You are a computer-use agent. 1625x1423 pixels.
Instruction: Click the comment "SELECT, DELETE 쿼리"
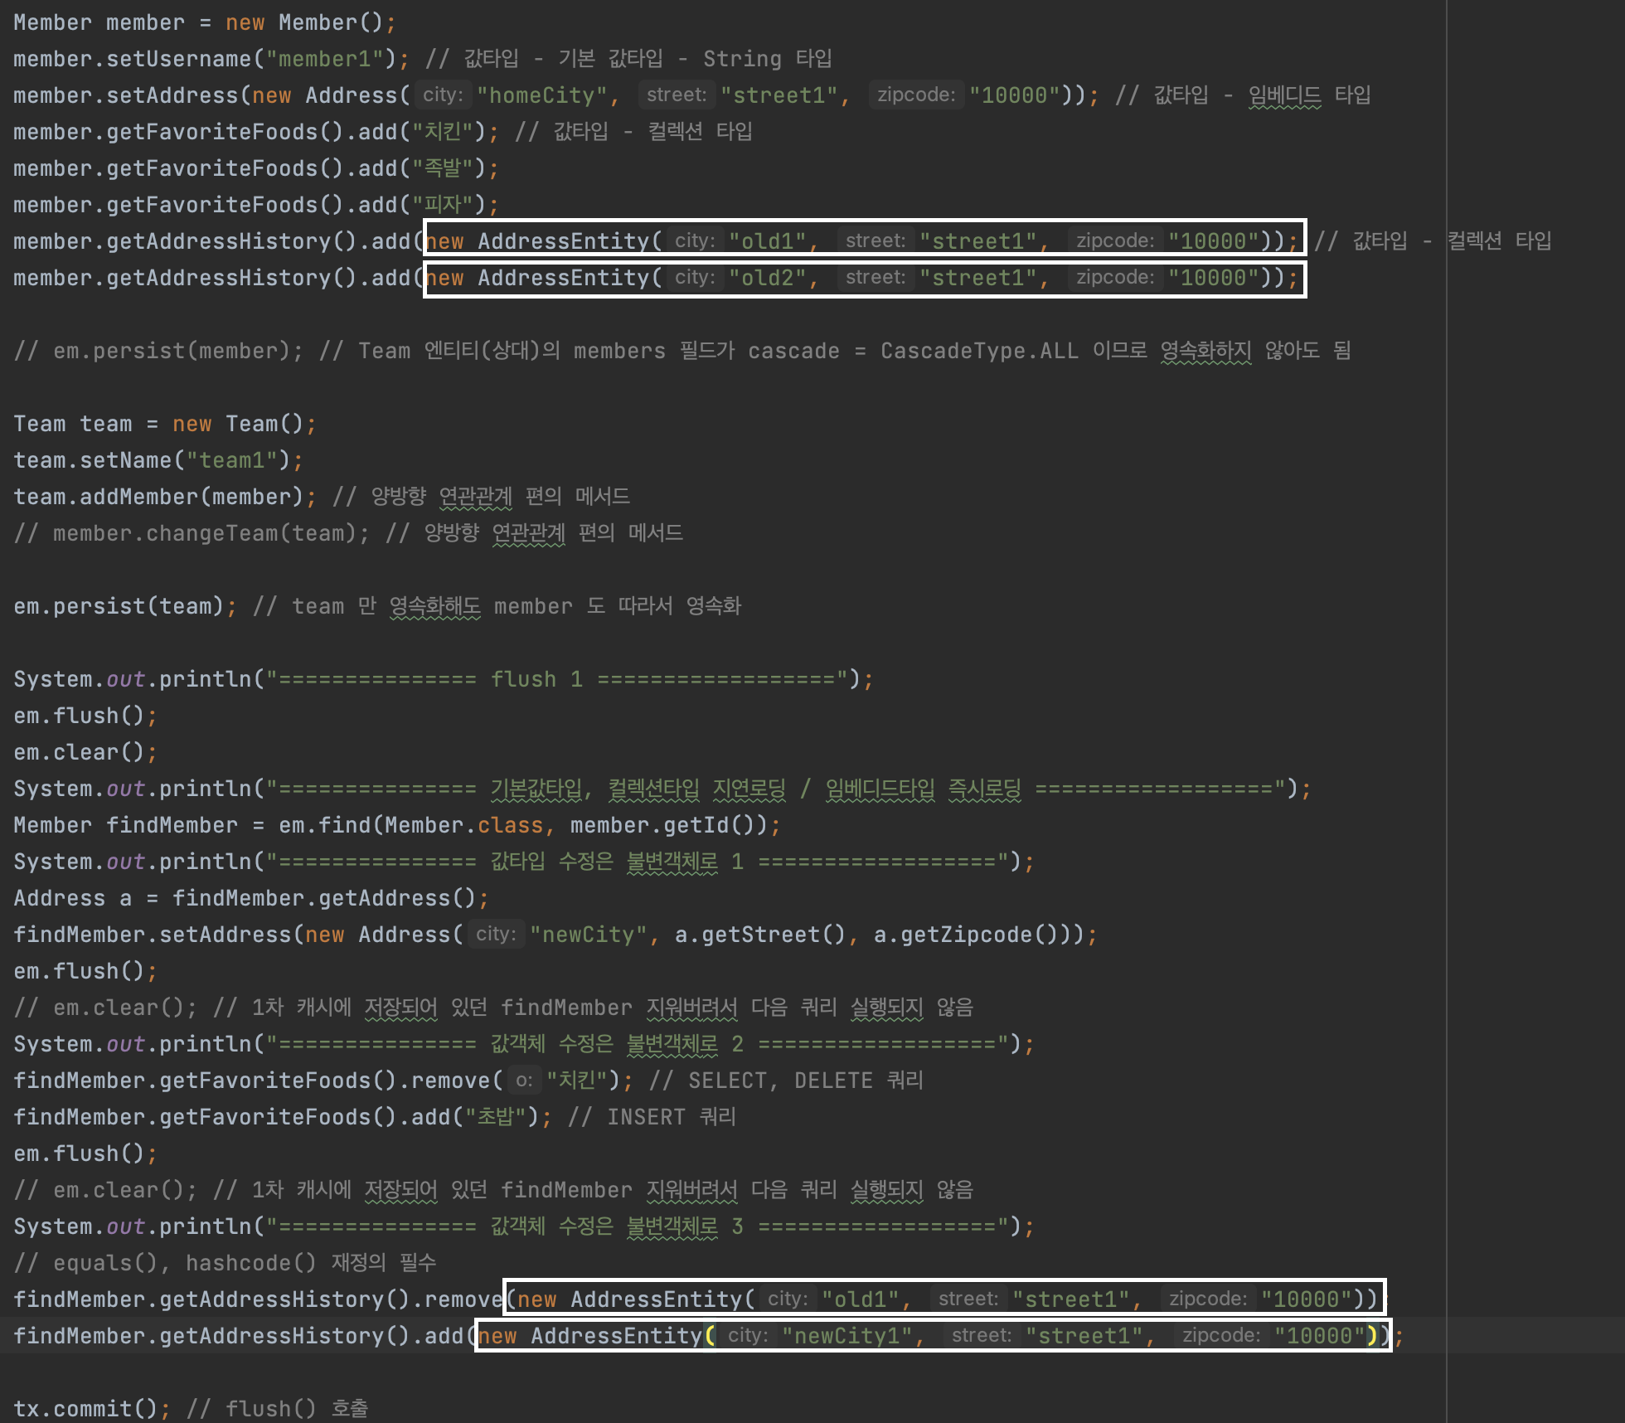(x=787, y=1081)
